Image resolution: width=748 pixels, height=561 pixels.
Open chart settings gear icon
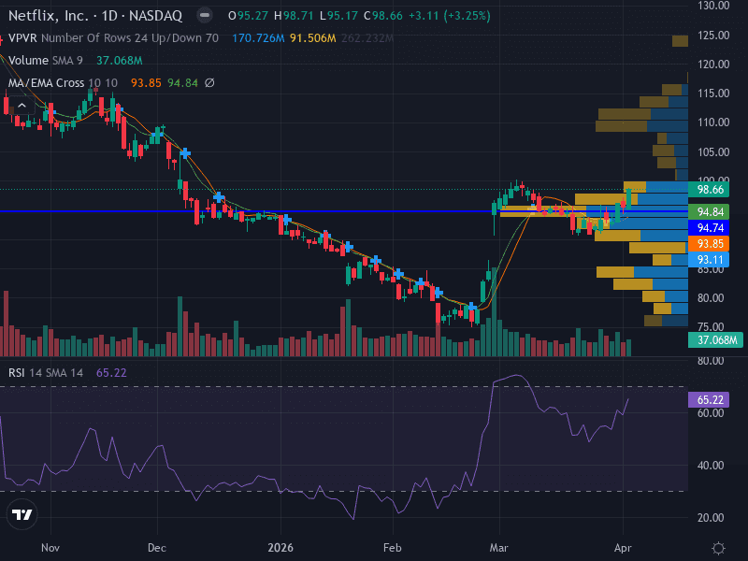tap(718, 548)
